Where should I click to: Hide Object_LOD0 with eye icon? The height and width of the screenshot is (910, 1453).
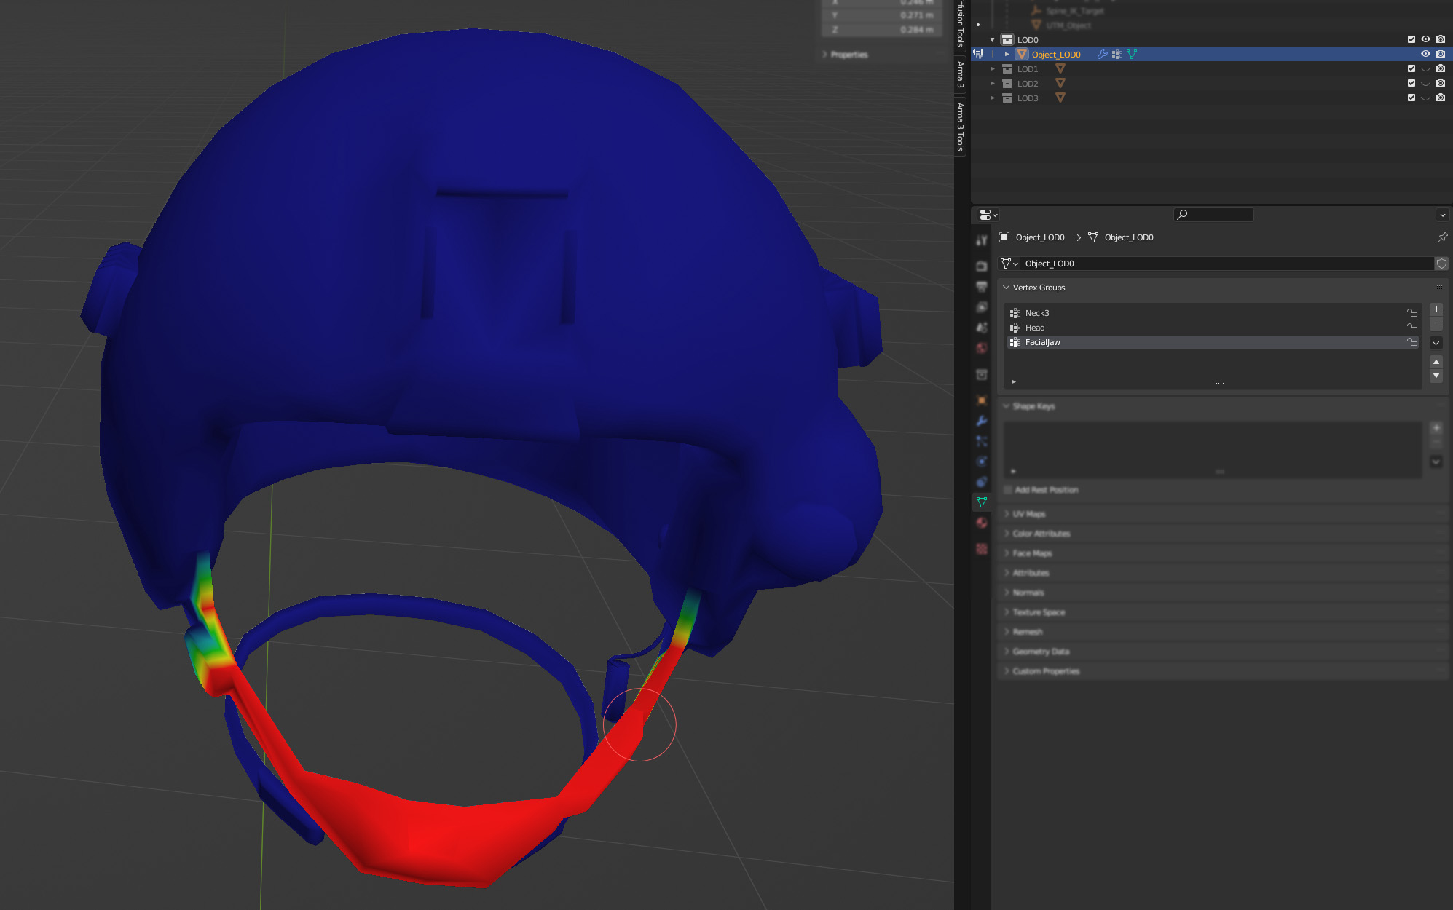click(1425, 54)
